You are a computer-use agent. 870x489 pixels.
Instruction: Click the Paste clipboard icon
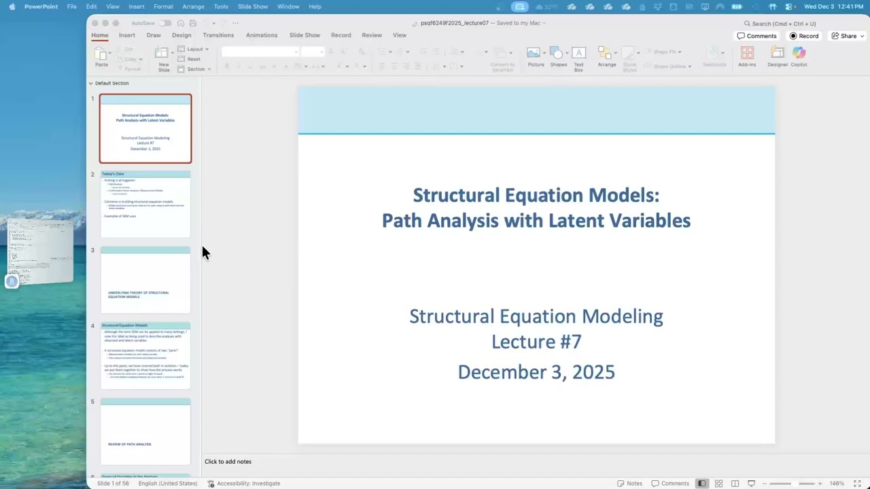[101, 54]
